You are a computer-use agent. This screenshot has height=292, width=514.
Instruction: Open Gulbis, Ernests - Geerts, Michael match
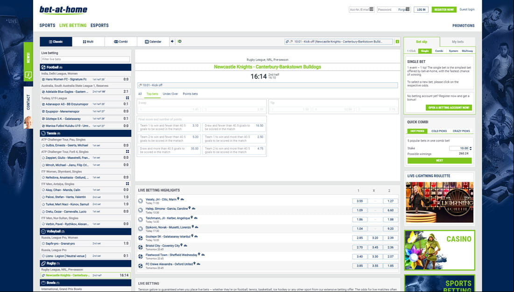pos(85,145)
